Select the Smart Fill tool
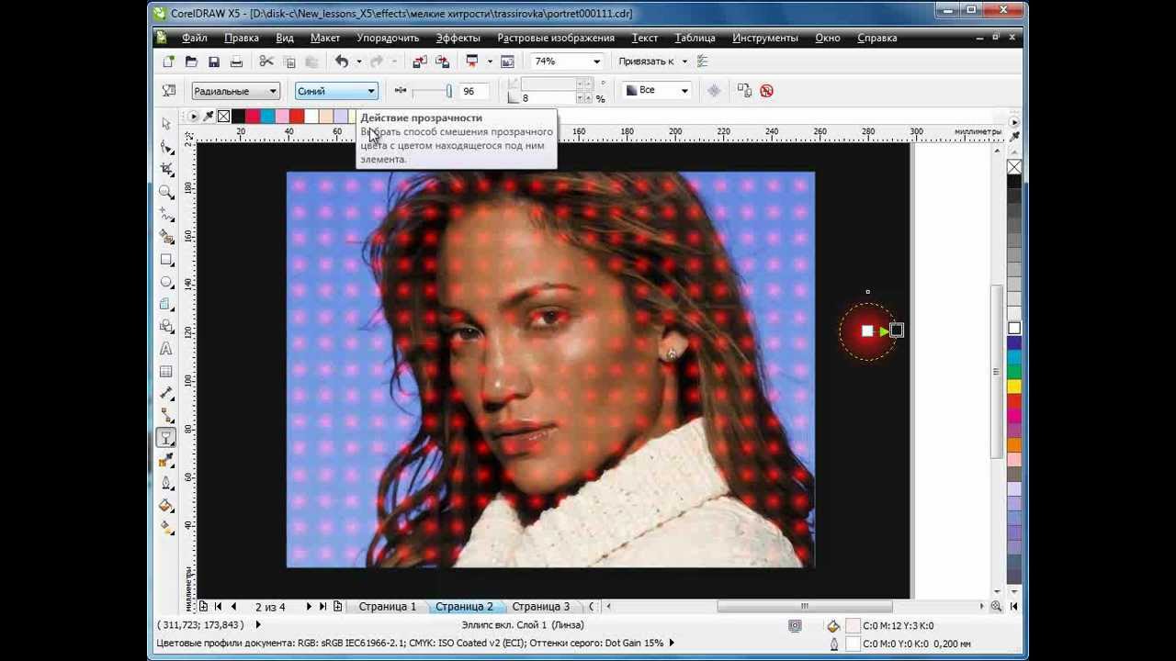This screenshot has width=1176, height=661. point(166,237)
